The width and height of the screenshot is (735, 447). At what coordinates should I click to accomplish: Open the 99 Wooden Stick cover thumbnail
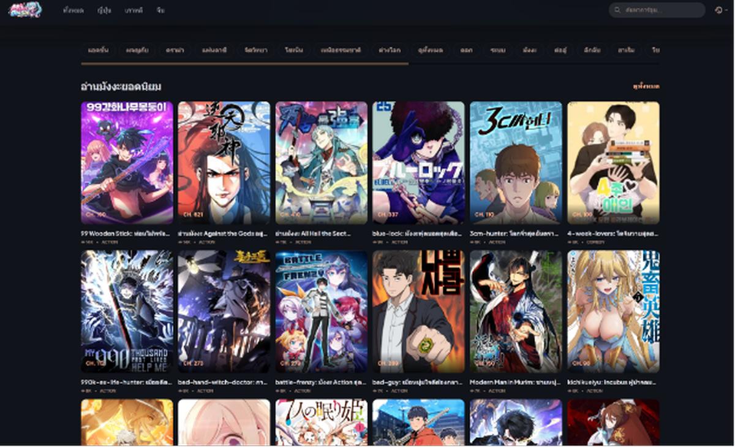pos(127,162)
